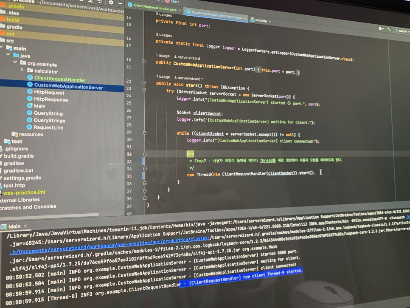
Task: Fold the while loop at line 29
Action: (x=145, y=133)
